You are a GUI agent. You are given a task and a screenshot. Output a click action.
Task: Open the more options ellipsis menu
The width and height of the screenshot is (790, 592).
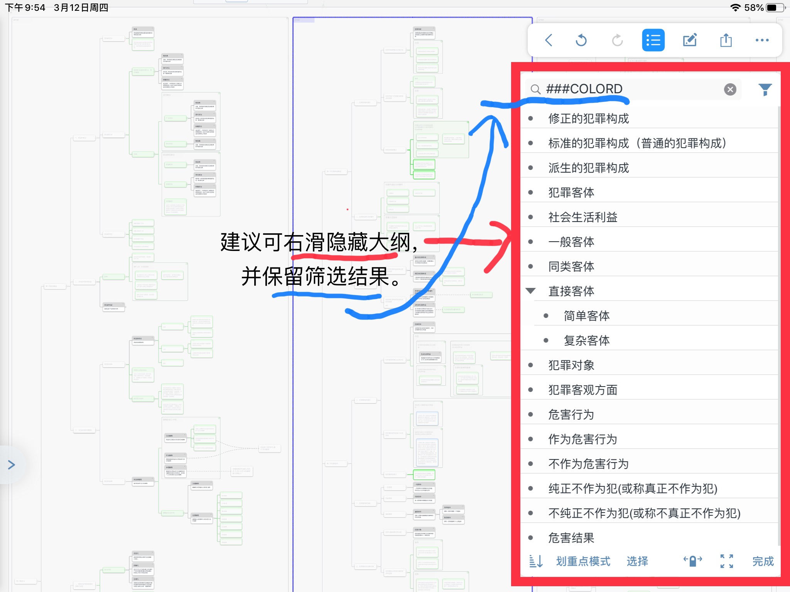(762, 40)
